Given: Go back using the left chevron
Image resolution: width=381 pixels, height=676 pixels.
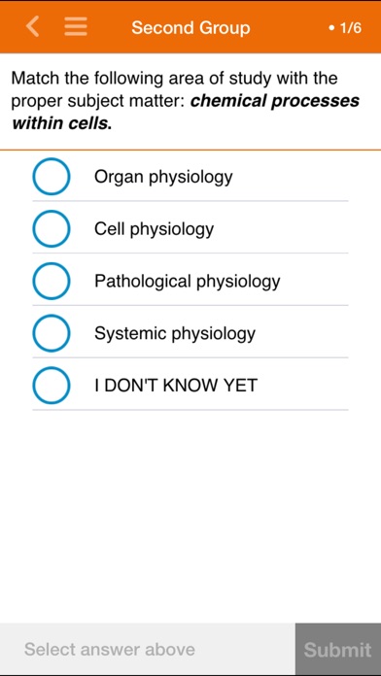Looking at the screenshot, I should click(33, 27).
